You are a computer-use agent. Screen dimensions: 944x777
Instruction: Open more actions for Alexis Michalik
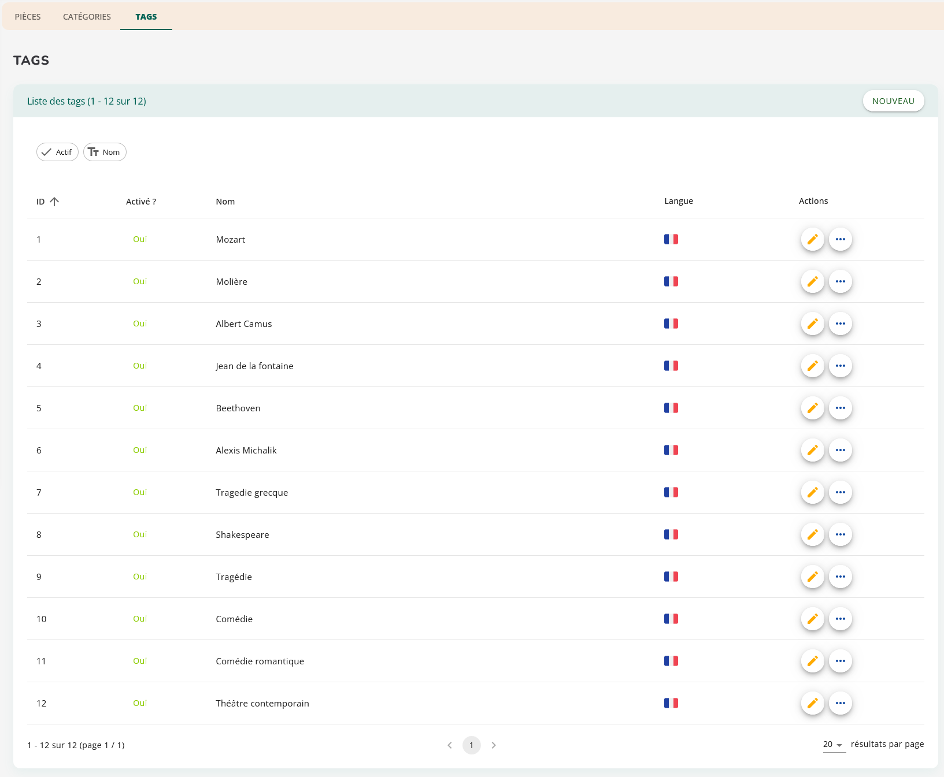pos(840,450)
